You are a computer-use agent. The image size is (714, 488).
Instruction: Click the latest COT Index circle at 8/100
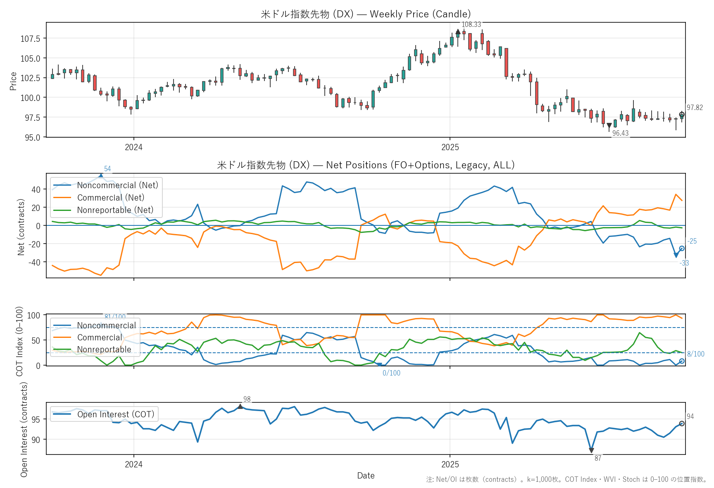[682, 361]
